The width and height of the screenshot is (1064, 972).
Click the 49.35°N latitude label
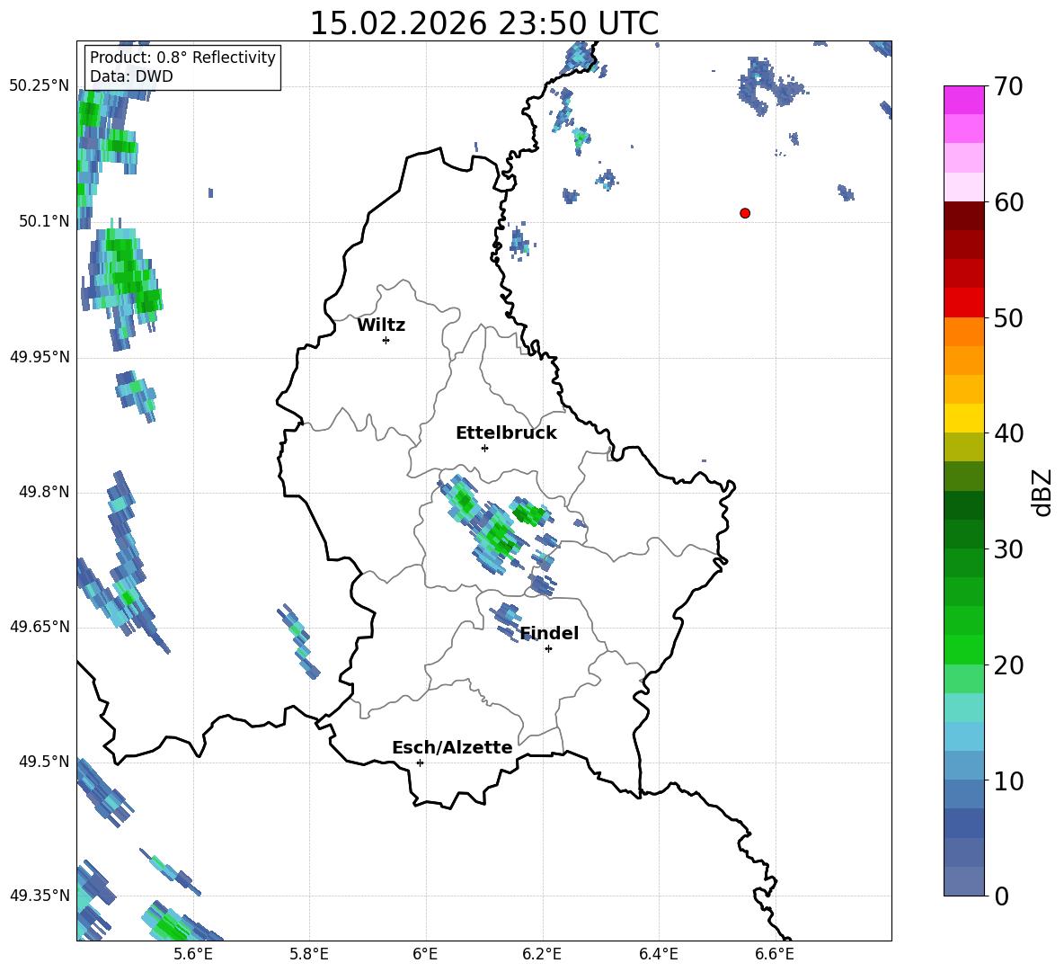click(40, 896)
